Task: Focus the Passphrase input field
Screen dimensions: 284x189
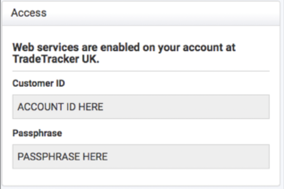Action: [x=141, y=156]
